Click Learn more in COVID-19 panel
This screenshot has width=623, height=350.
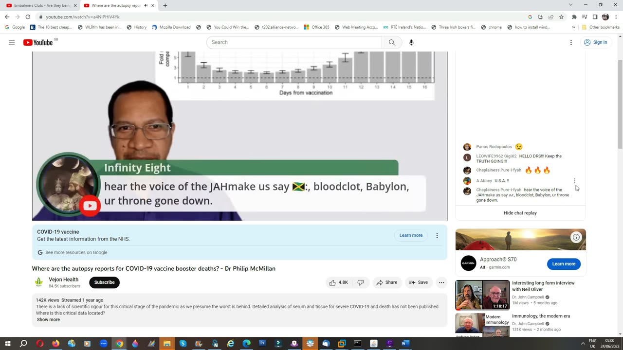411,235
